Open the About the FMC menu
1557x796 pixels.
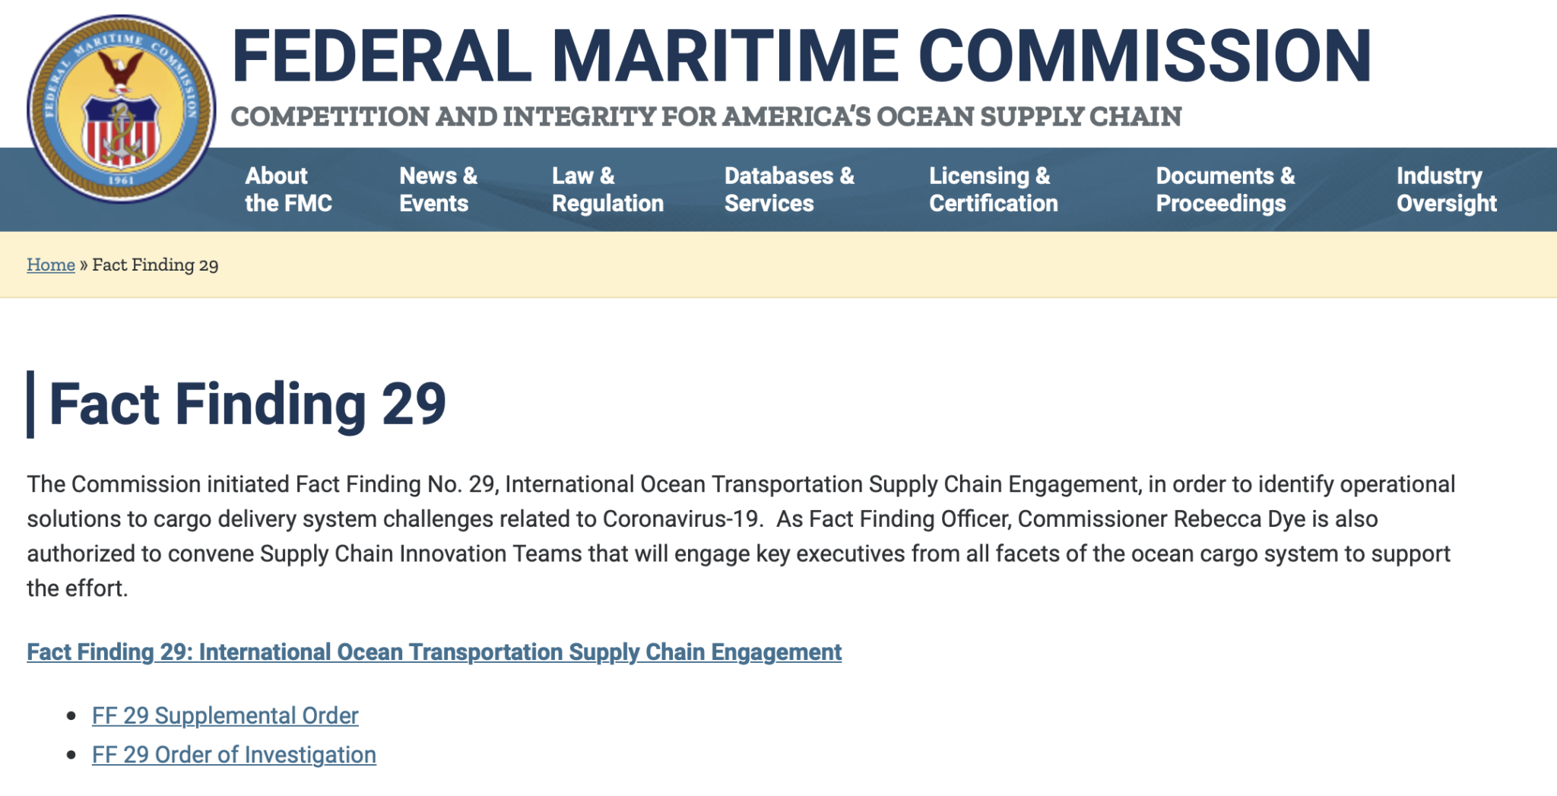288,189
